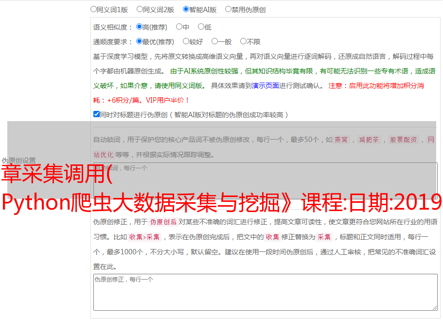This screenshot has width=443, height=320.
Task: Choose the 同义词2版 radio option
Action: (x=140, y=9)
